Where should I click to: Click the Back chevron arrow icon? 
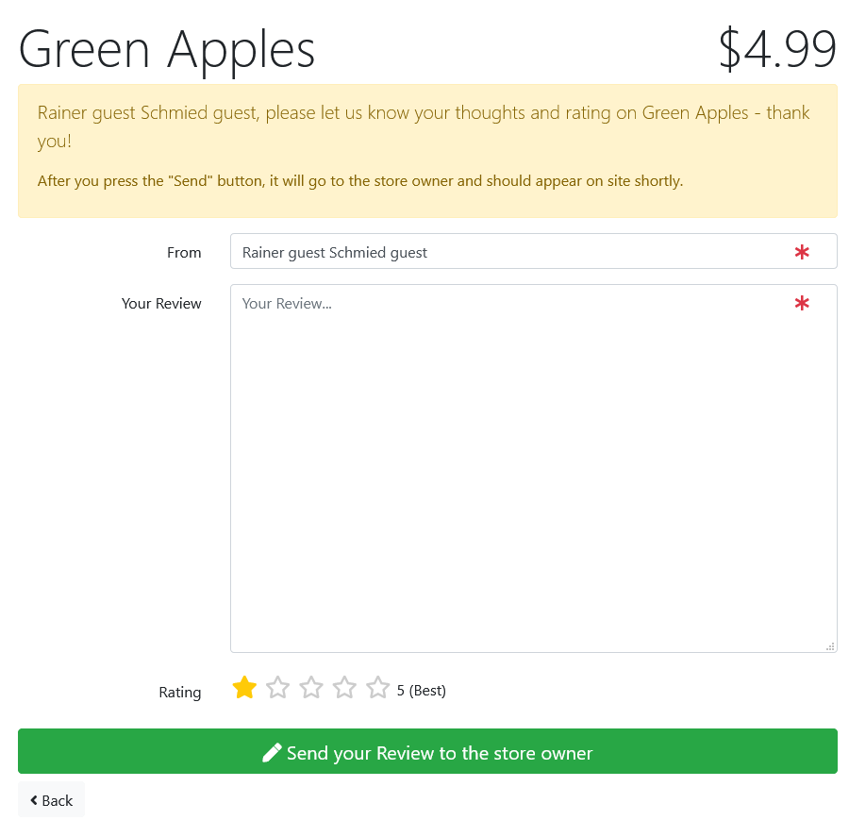coord(34,800)
